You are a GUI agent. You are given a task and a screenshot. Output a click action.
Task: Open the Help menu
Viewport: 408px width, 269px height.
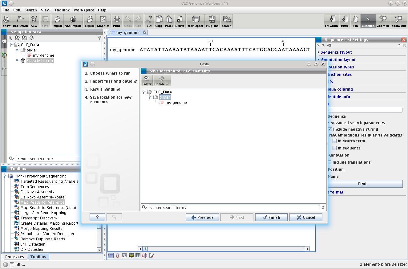102,10
